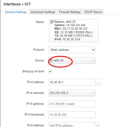Click the small arrow on netmask combo box
The height and width of the screenshot is (127, 123).
[x=93, y=93]
